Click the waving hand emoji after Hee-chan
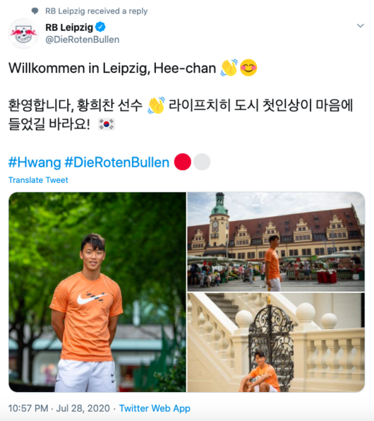 pos(229,67)
